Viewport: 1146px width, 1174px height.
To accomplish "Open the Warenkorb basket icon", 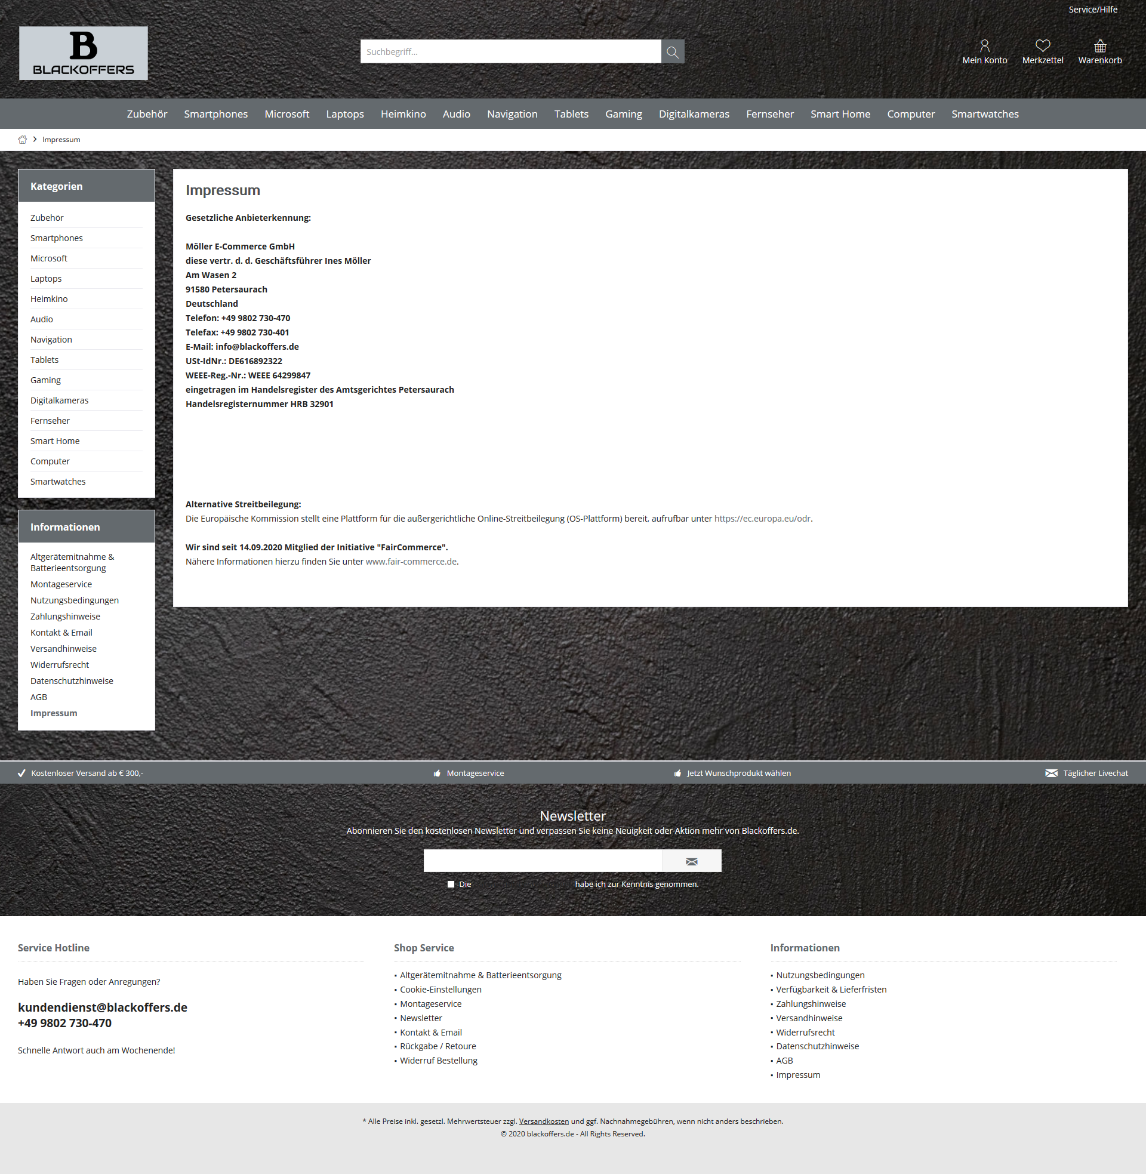I will pos(1099,46).
